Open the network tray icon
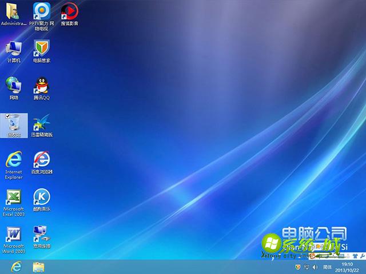The height and width of the screenshot is (274, 366). click(x=307, y=267)
